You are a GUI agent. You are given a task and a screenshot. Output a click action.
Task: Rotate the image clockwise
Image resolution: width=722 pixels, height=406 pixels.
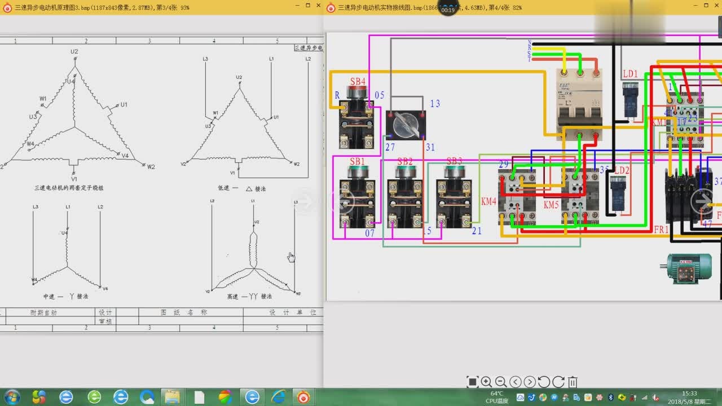click(x=558, y=382)
